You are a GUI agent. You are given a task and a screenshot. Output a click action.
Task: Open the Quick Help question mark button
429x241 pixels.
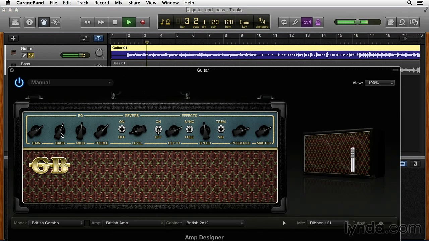pos(29,22)
